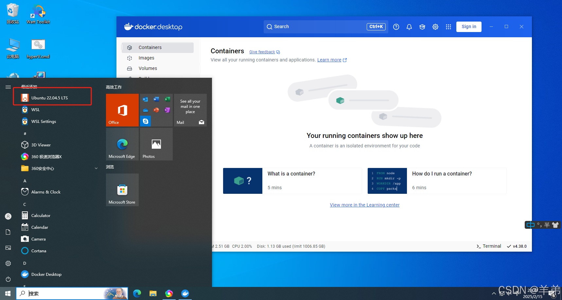Open the Office tile
This screenshot has width=562, height=300.
[x=122, y=110]
